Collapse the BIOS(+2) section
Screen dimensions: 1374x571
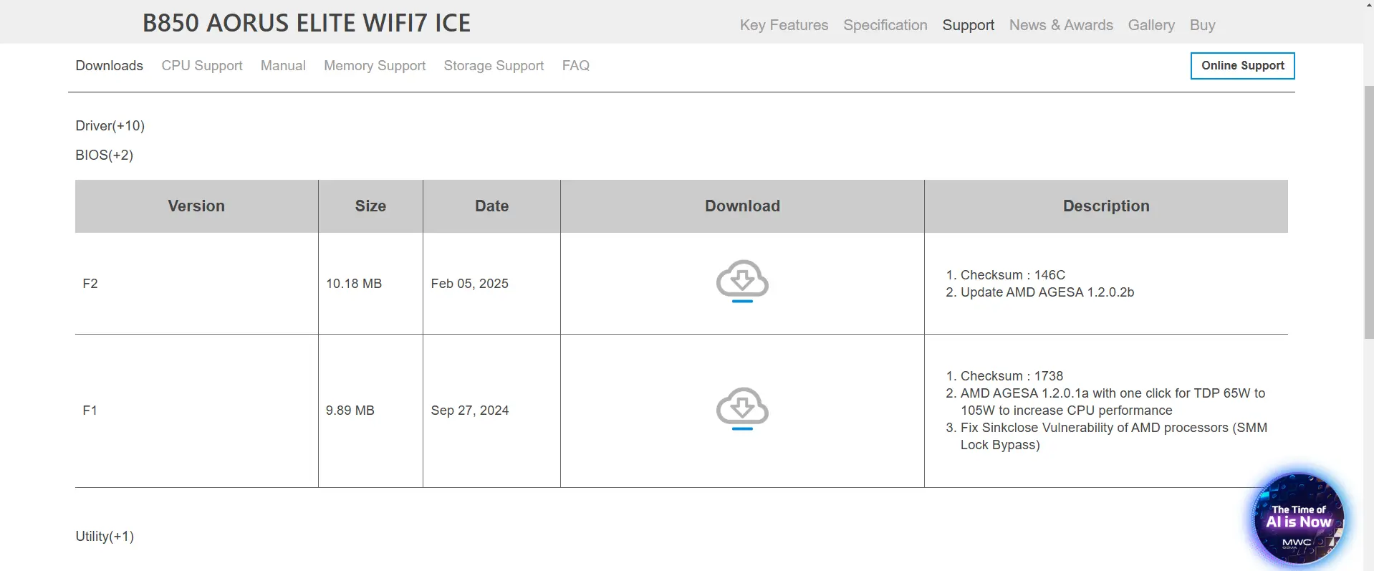click(105, 155)
